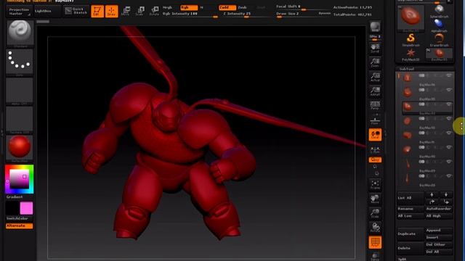Click the Duplicate subtool button
Screen dimensions: 465x261
pos(411,233)
